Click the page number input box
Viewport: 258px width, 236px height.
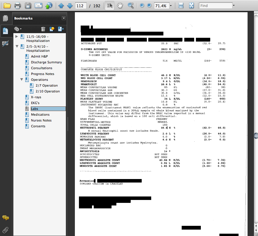point(80,6)
